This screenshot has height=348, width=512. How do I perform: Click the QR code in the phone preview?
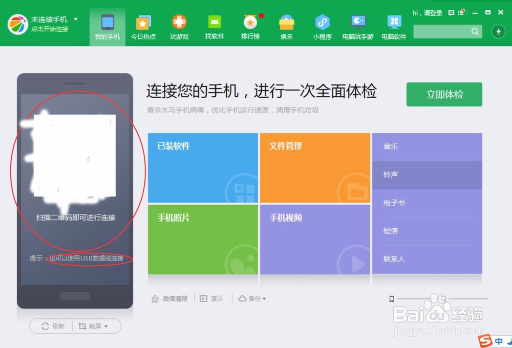[74, 156]
